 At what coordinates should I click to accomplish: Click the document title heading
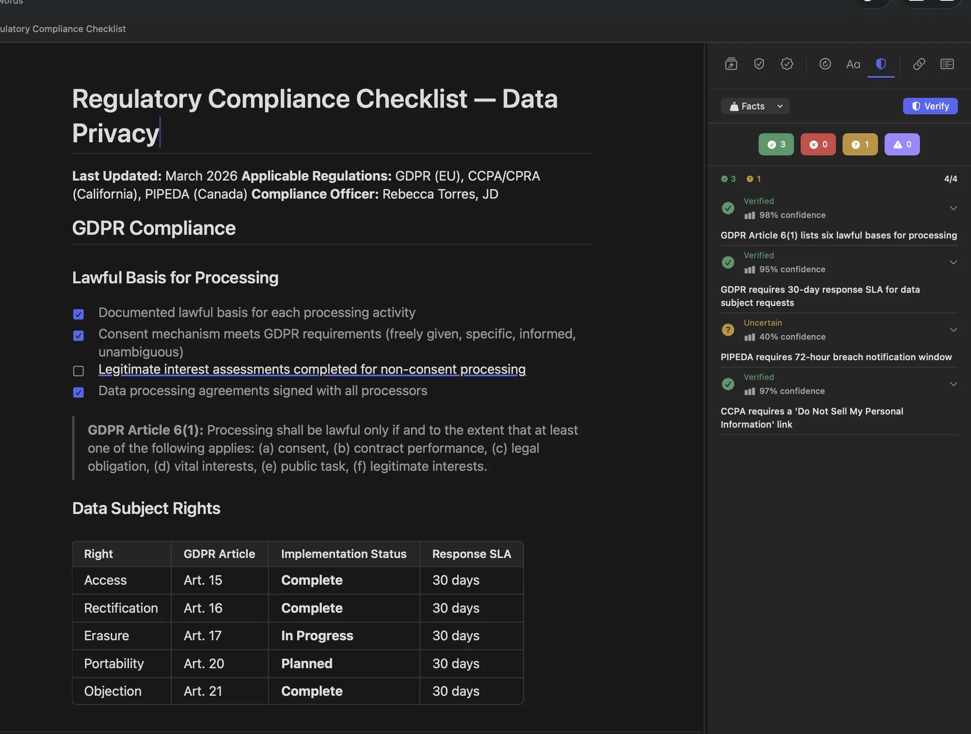315,116
